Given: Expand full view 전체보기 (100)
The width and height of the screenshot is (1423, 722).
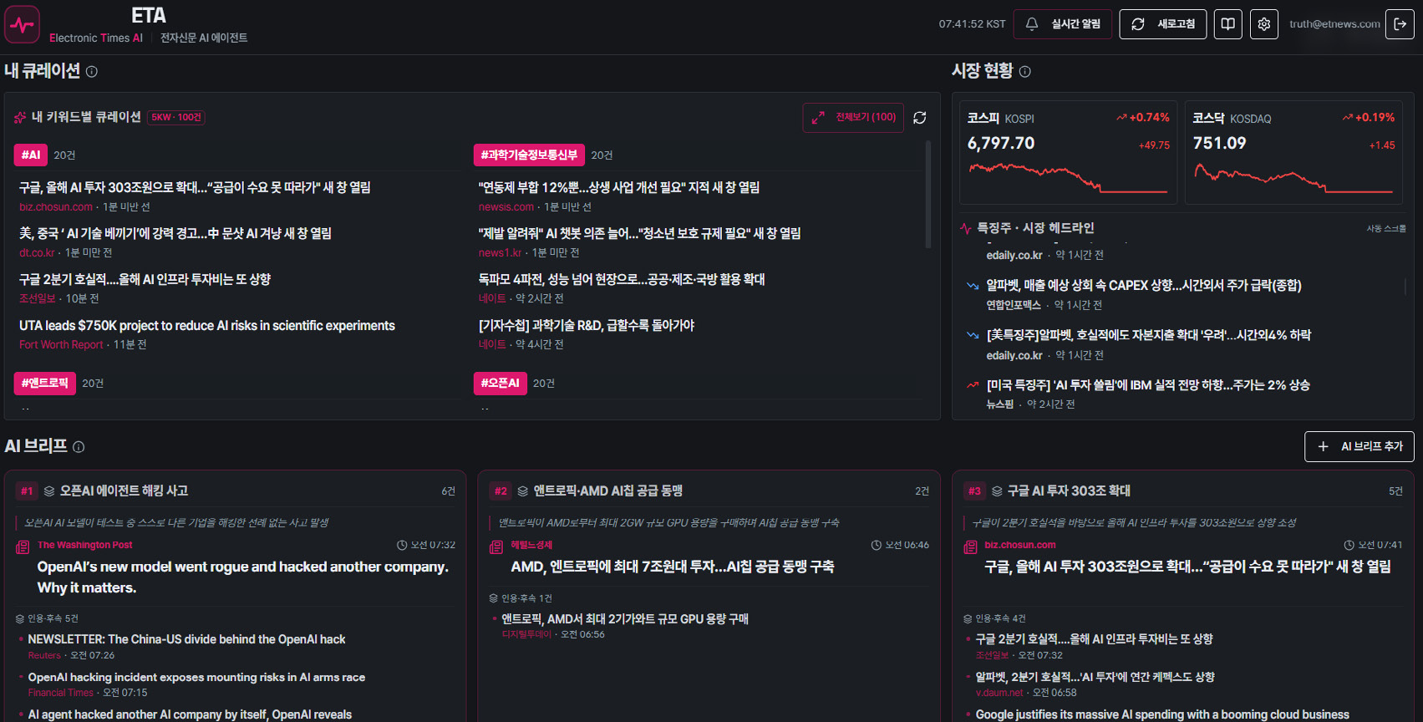Looking at the screenshot, I should click(x=853, y=118).
